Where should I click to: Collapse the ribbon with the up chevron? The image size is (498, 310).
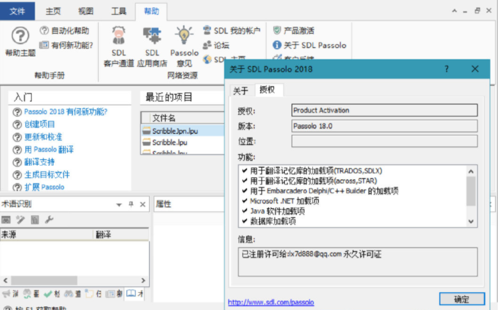click(454, 12)
